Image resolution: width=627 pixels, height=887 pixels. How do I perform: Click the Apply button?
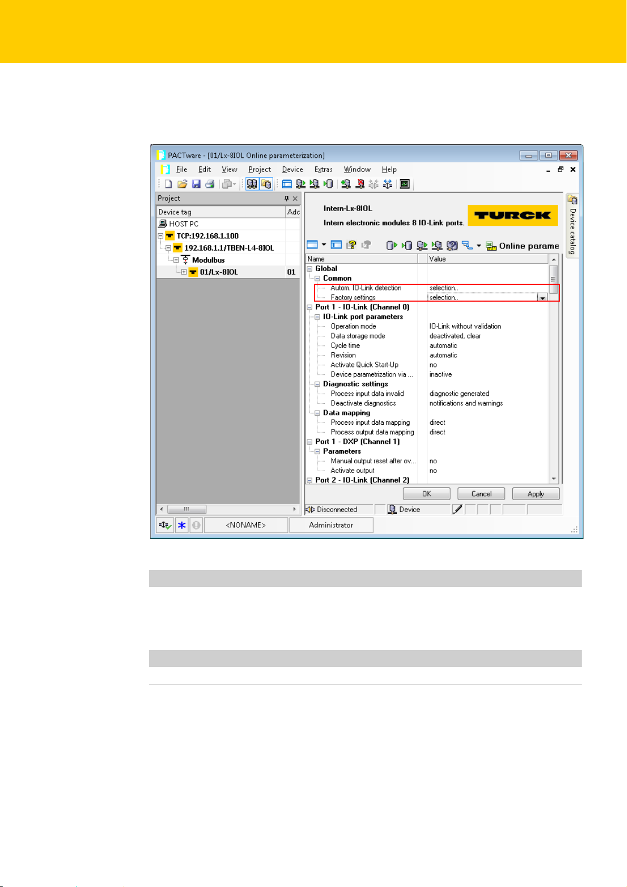tap(535, 494)
